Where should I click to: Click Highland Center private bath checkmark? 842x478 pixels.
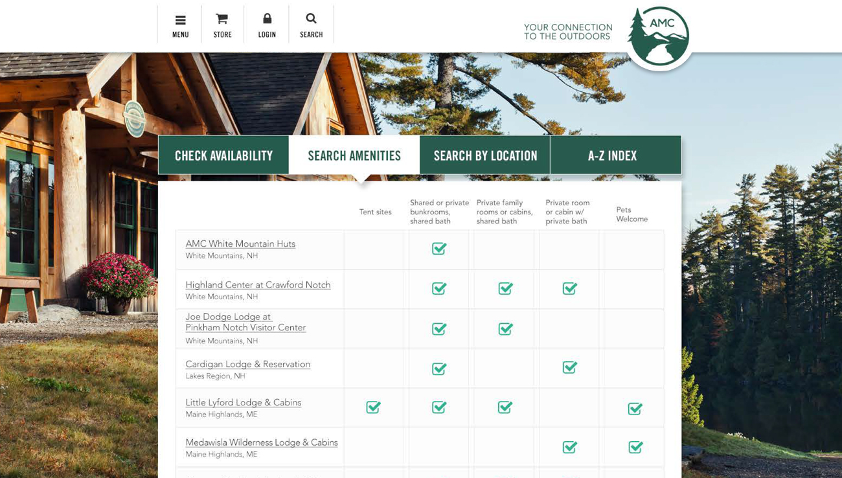[569, 288]
